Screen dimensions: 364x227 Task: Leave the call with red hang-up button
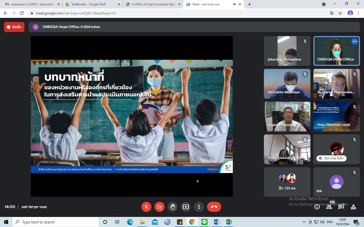pyautogui.click(x=214, y=207)
